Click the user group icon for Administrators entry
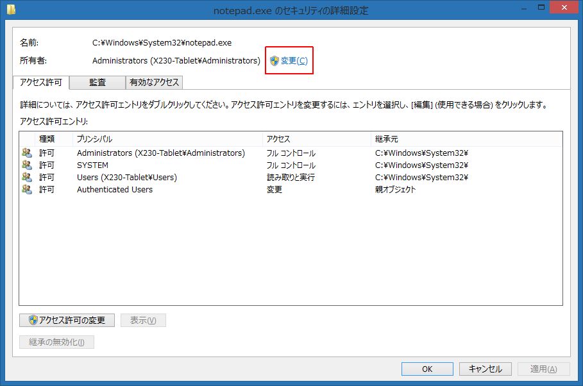Image resolution: width=583 pixels, height=386 pixels. 26,153
